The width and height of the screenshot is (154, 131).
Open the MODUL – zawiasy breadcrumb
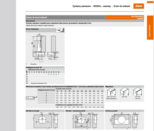(102, 6)
